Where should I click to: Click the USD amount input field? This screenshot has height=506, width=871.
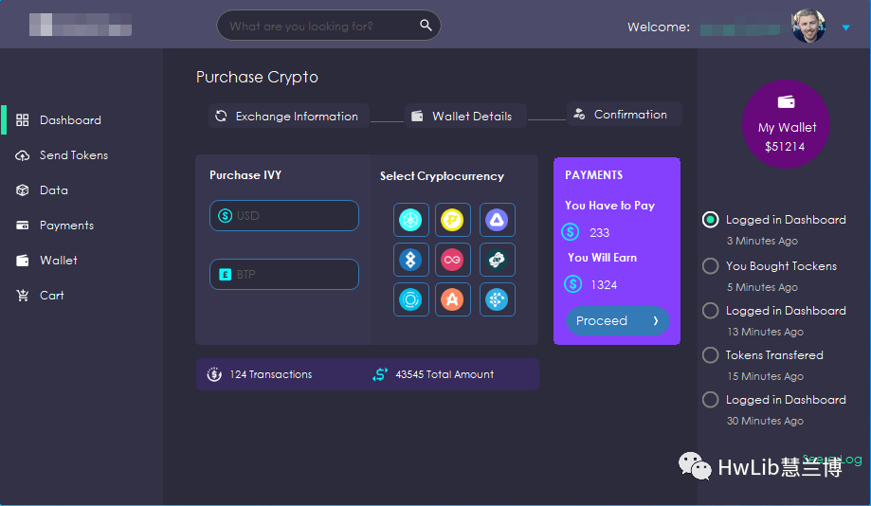click(284, 216)
